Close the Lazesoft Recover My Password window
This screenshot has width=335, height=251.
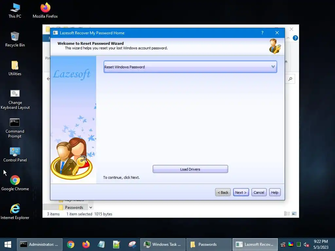point(277,33)
